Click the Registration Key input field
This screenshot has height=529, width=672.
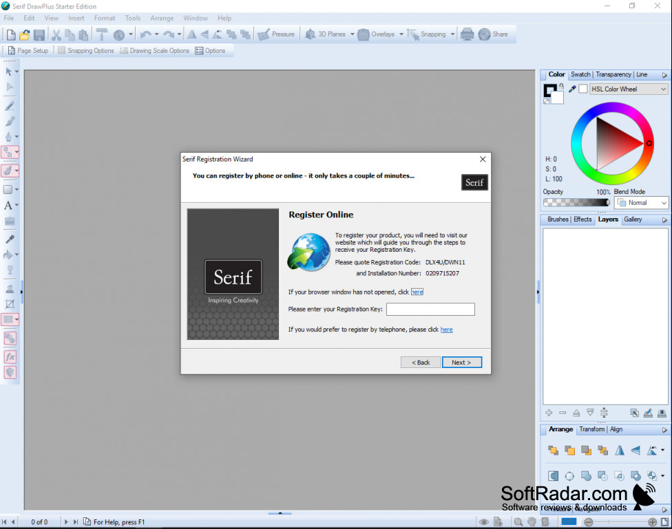click(430, 310)
